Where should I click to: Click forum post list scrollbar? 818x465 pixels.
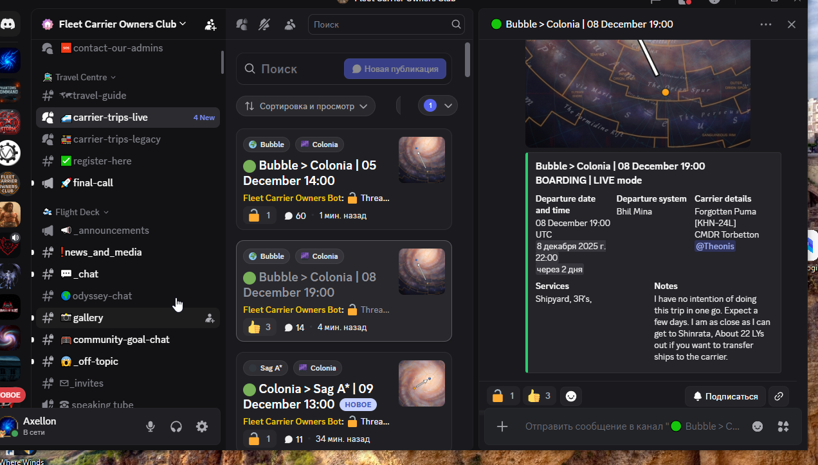click(468, 59)
